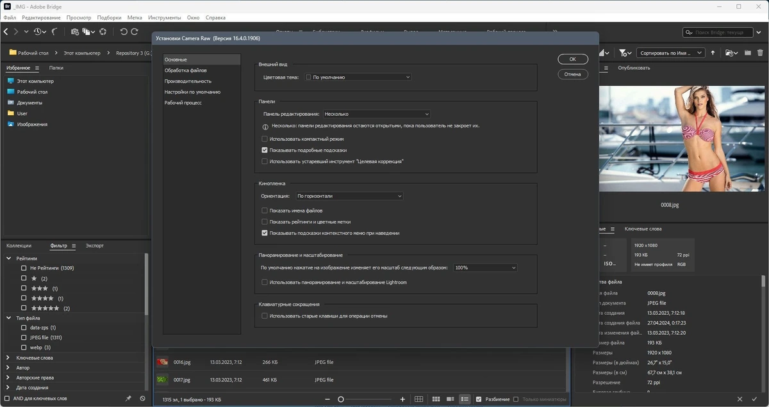This screenshot has height=407, width=769.
Task: Enable панорамирование и масштабирование Lightroom checkbox
Action: tap(265, 282)
